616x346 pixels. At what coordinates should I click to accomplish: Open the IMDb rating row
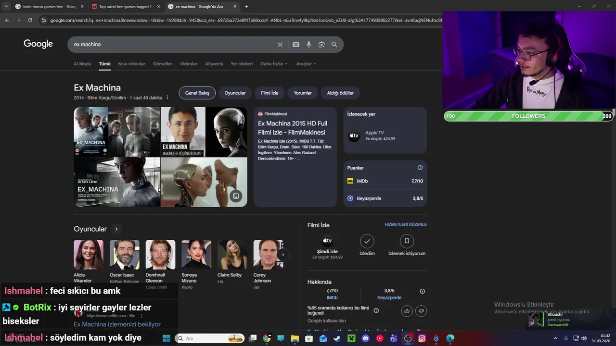coord(385,181)
